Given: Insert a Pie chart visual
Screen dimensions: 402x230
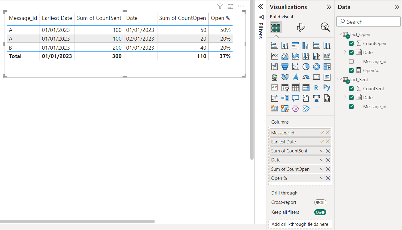Looking at the screenshot, I should (x=306, y=67).
